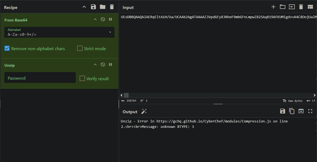The image size is (317, 162).
Task: Enable the Verify result checkbox
Action: [x=82, y=79]
